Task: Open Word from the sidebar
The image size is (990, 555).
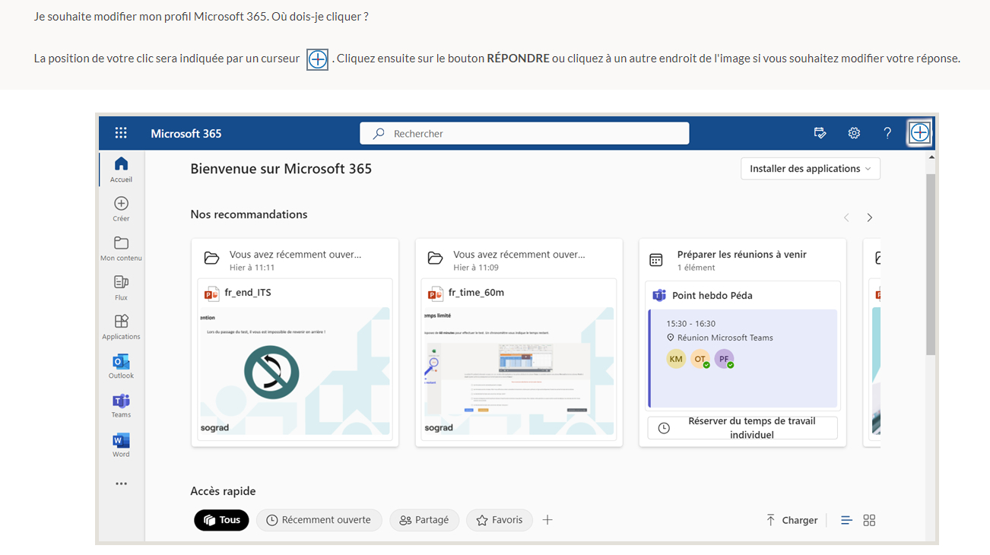Action: pyautogui.click(x=121, y=440)
